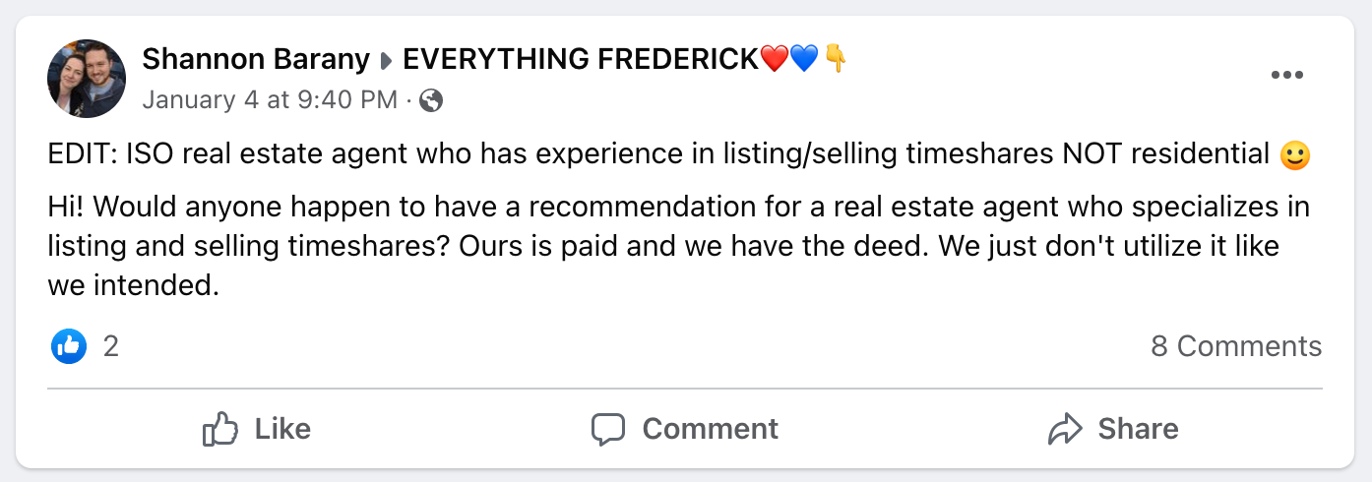The height and width of the screenshot is (482, 1372).
Task: Click the curved Share arrow icon
Action: (x=1065, y=429)
